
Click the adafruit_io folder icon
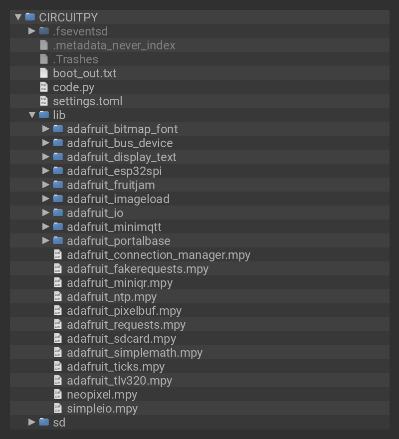tap(58, 213)
